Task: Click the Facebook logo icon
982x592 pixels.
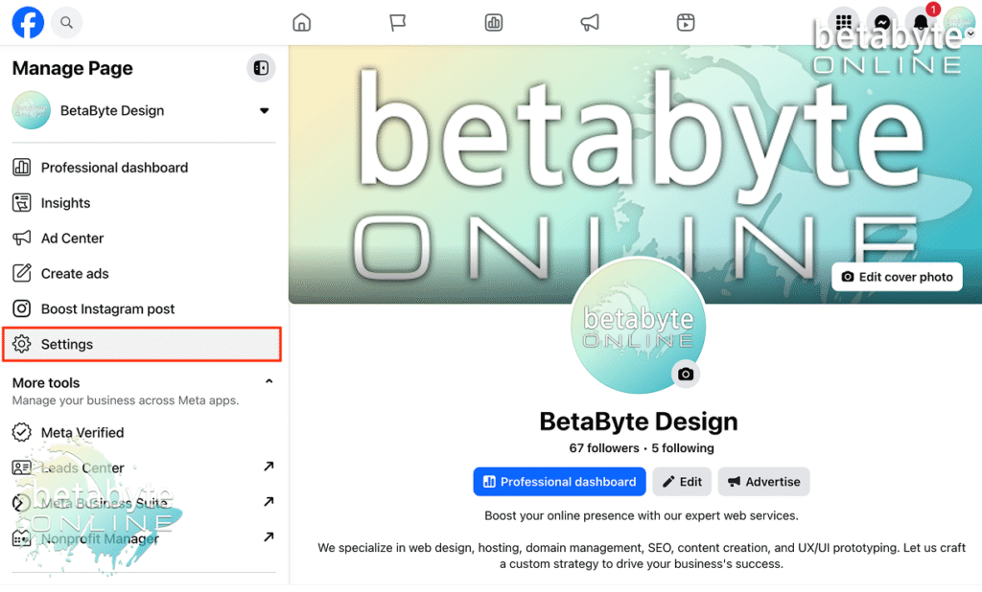Action: point(28,22)
